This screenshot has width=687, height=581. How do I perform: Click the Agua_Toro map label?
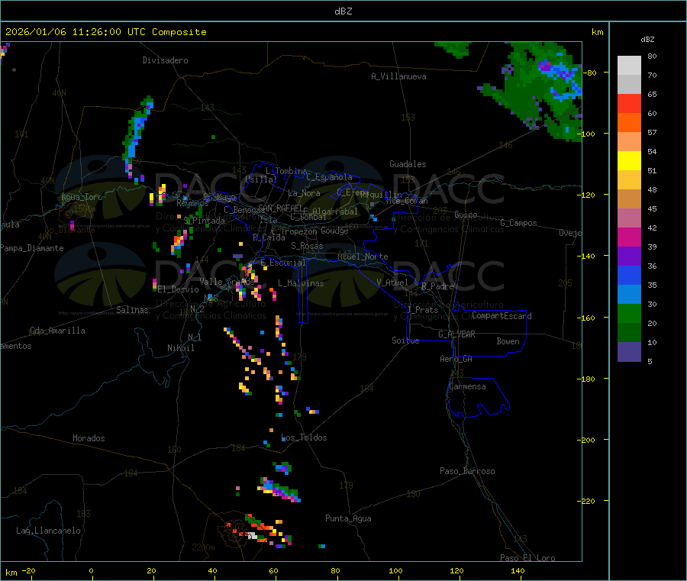[x=82, y=197]
